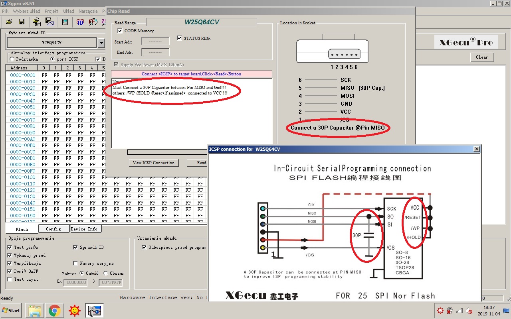Toggle the CODE Memory checkbox
This screenshot has width=511, height=319.
[120, 31]
